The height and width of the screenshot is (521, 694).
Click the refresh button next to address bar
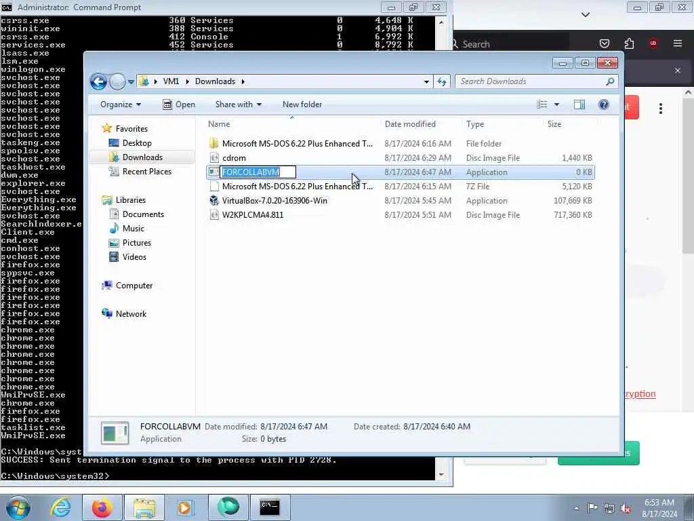(x=442, y=81)
